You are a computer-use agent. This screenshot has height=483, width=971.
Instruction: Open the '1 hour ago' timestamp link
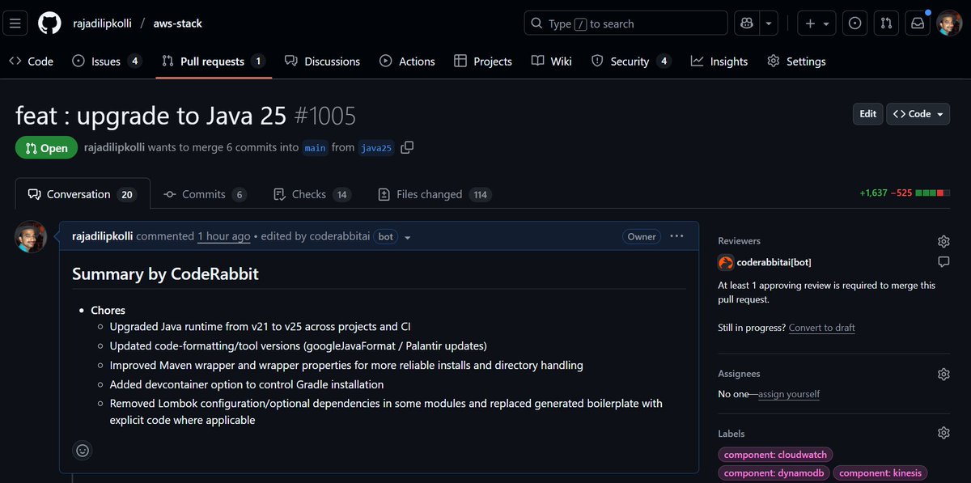coord(224,237)
